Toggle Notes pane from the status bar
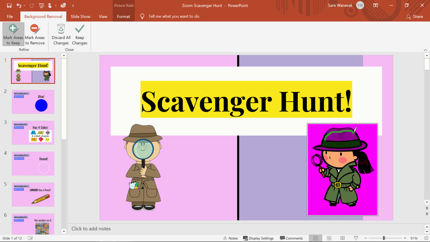 [x=231, y=238]
